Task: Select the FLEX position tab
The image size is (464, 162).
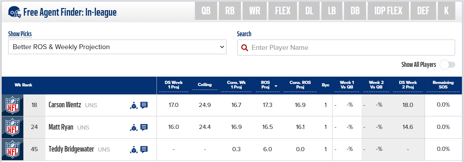Action: pos(283,11)
